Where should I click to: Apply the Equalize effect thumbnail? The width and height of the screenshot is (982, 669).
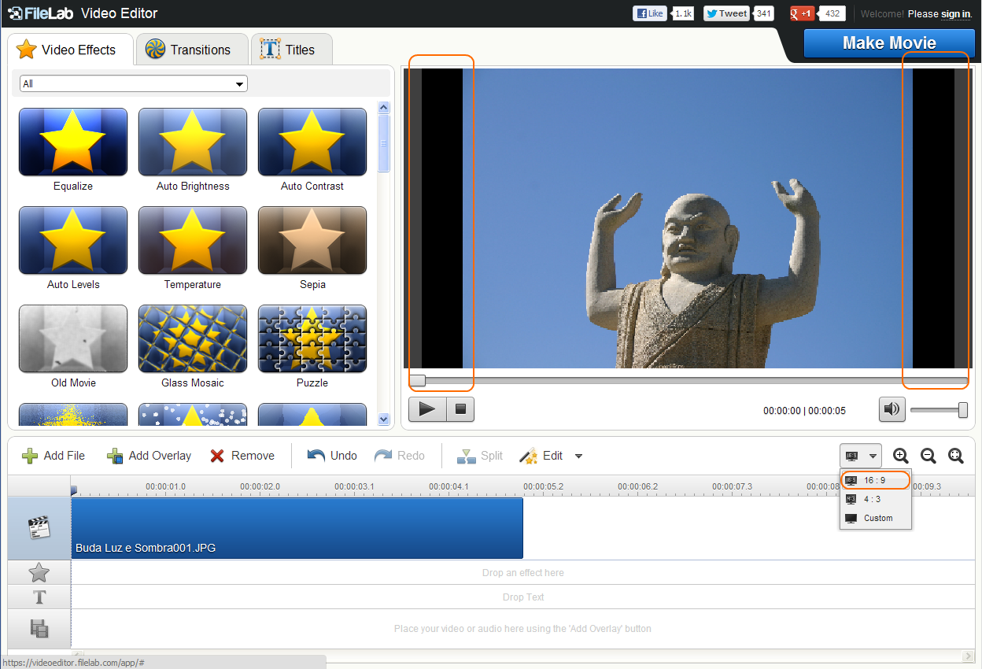[73, 142]
